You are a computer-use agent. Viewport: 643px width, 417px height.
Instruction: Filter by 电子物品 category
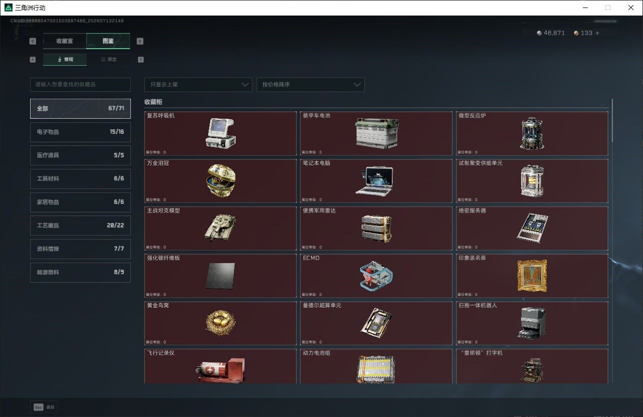[x=80, y=132]
